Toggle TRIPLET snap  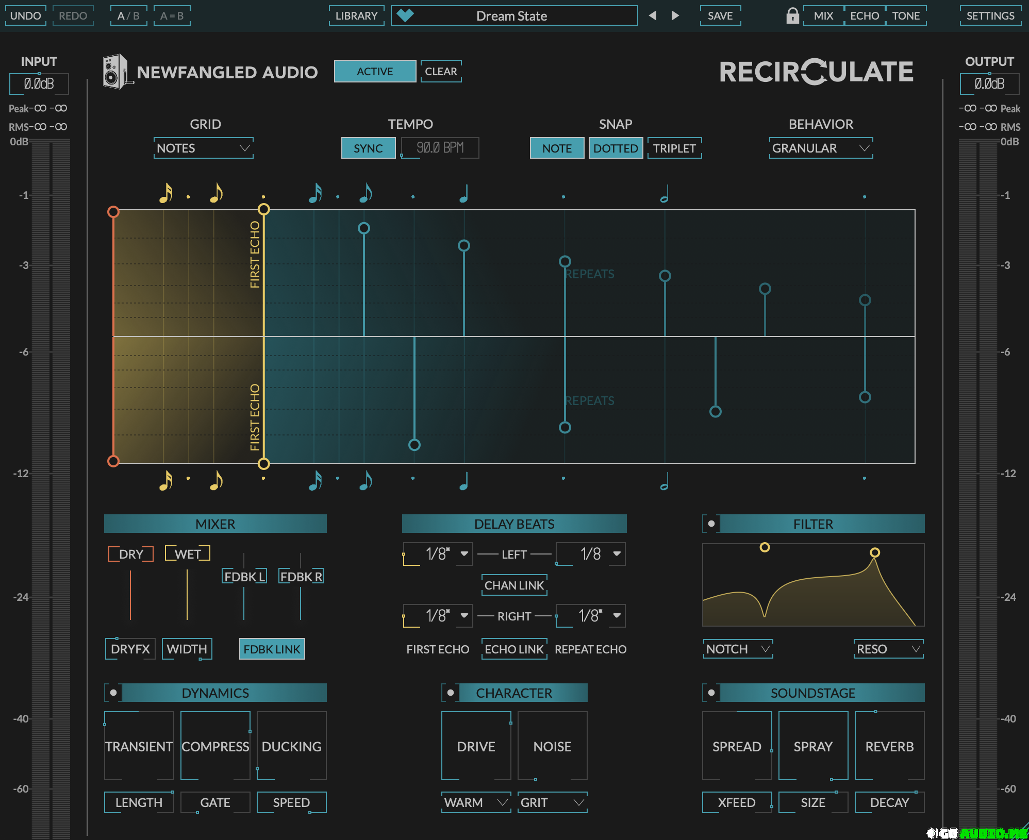pos(674,148)
